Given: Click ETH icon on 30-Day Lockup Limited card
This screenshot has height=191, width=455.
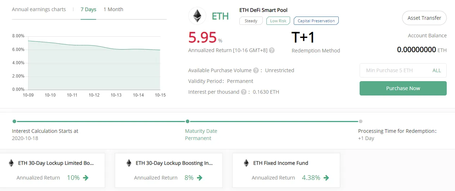Looking at the screenshot, I should (11, 163).
